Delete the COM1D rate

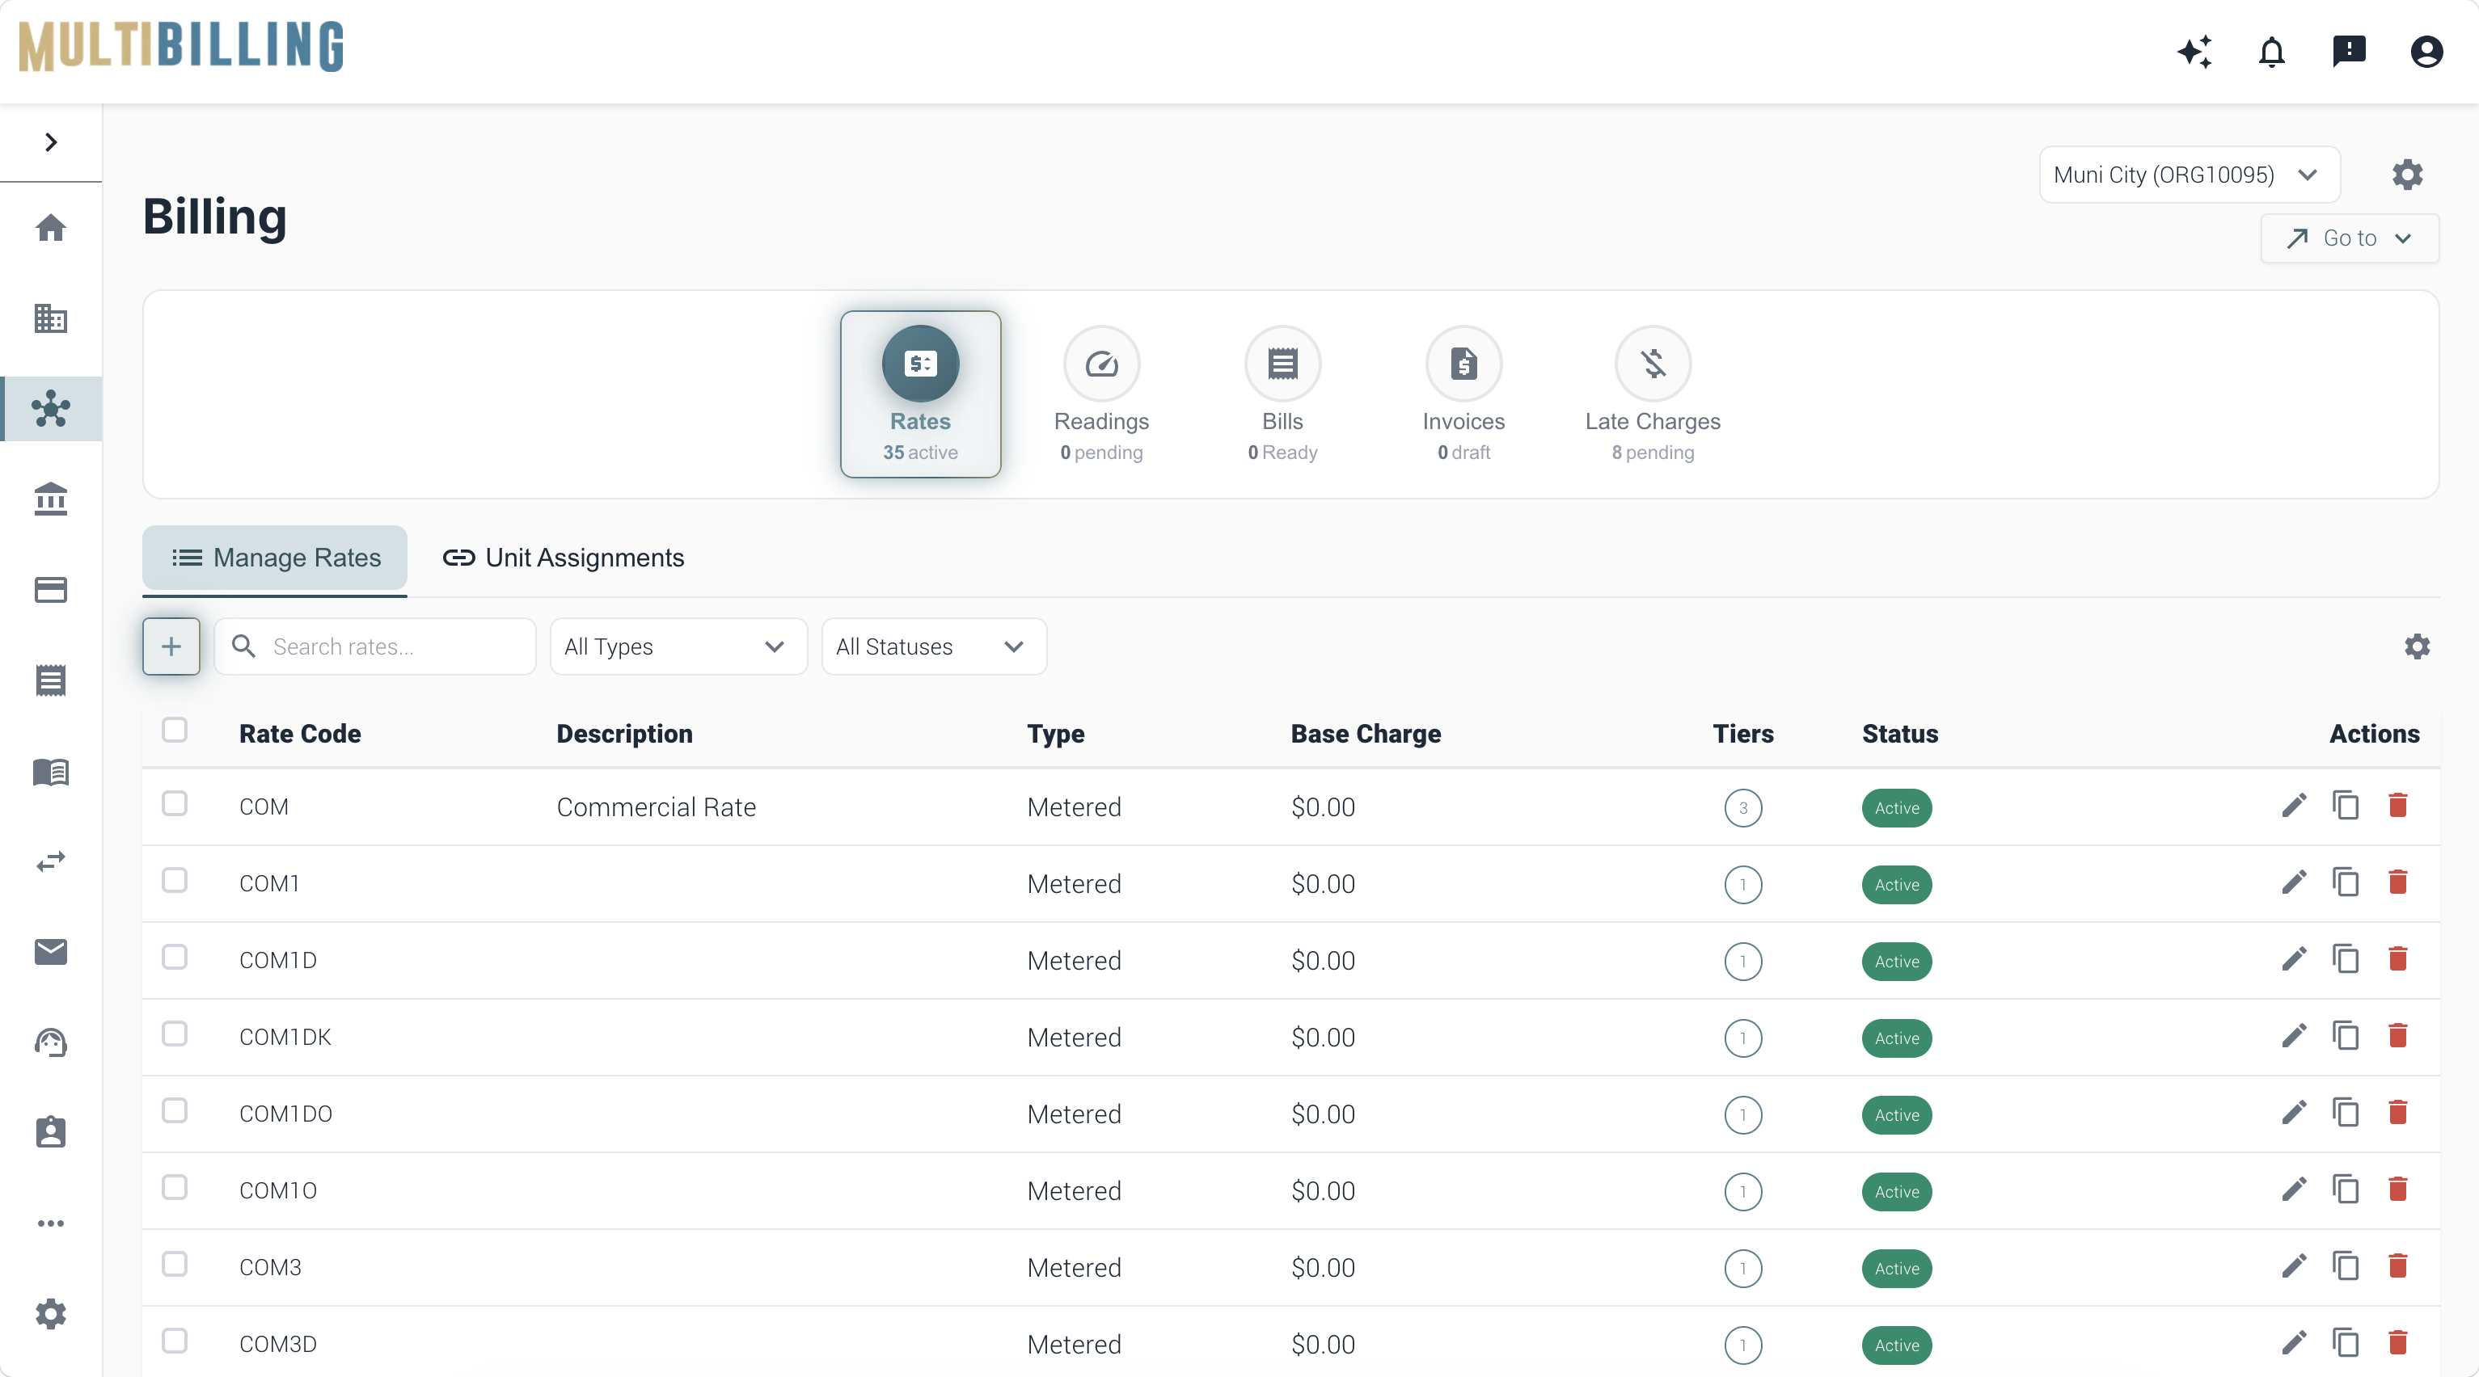click(x=2397, y=960)
